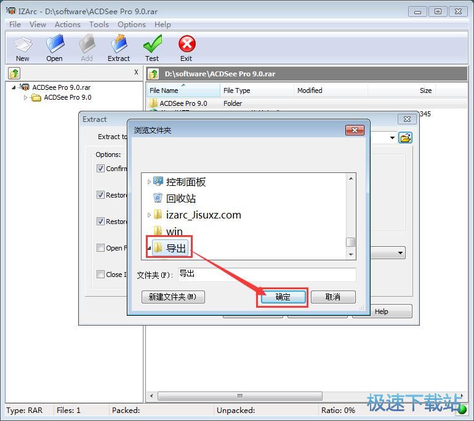Viewport: 474px width, 421px height.
Task: Select ACDSee Pro 9.0.rar in tree
Action: [62, 87]
